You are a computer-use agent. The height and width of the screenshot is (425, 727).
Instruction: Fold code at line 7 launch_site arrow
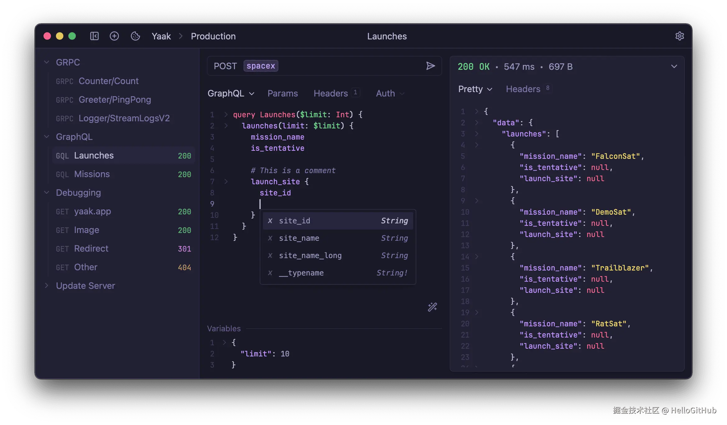pos(226,181)
